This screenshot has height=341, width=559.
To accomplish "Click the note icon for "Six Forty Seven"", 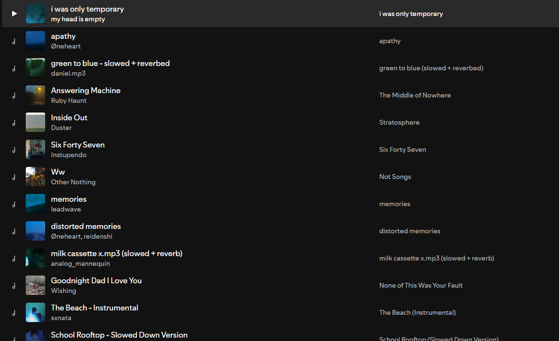I will [14, 150].
